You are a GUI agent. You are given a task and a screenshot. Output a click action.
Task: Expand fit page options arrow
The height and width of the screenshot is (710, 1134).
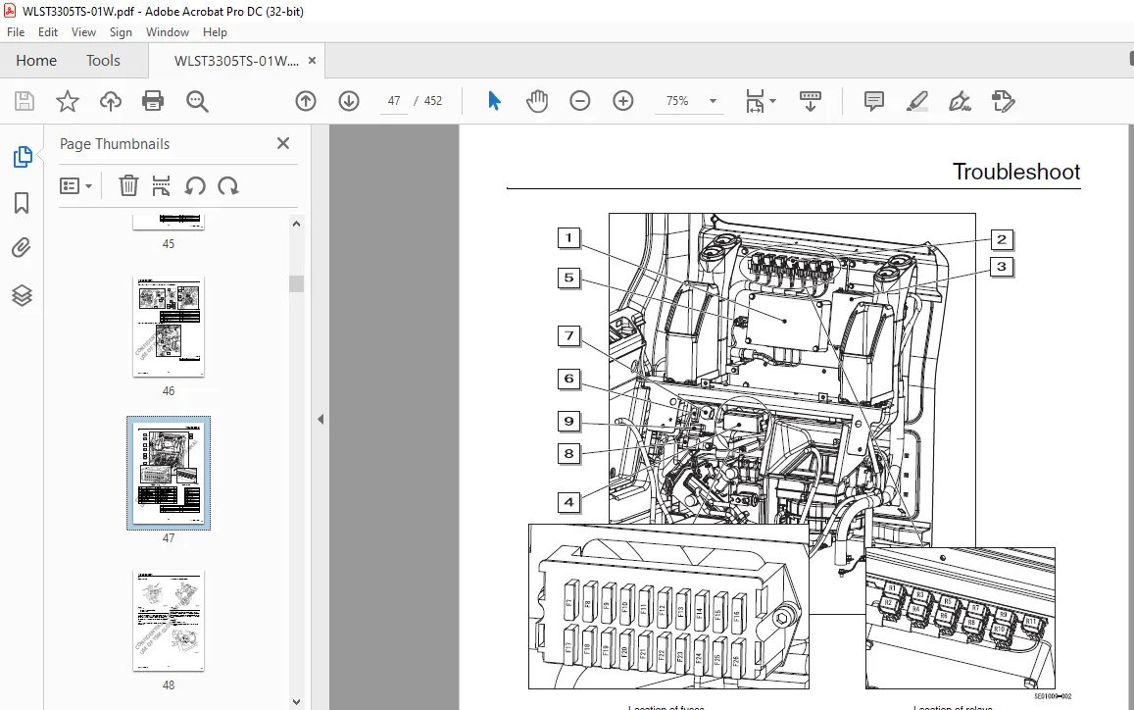tap(772, 101)
